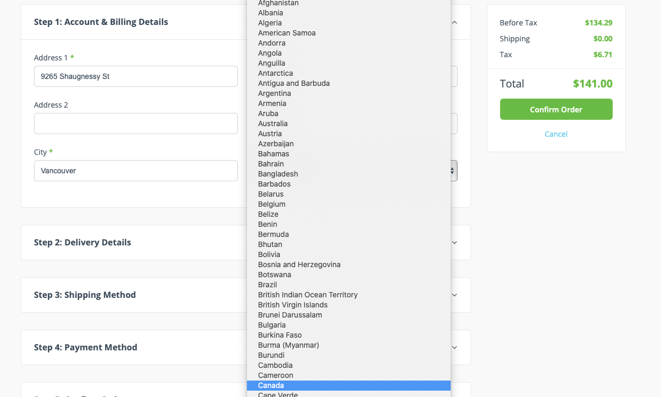Choose Argentina from the dropdown options
661x397 pixels.
(x=274, y=93)
